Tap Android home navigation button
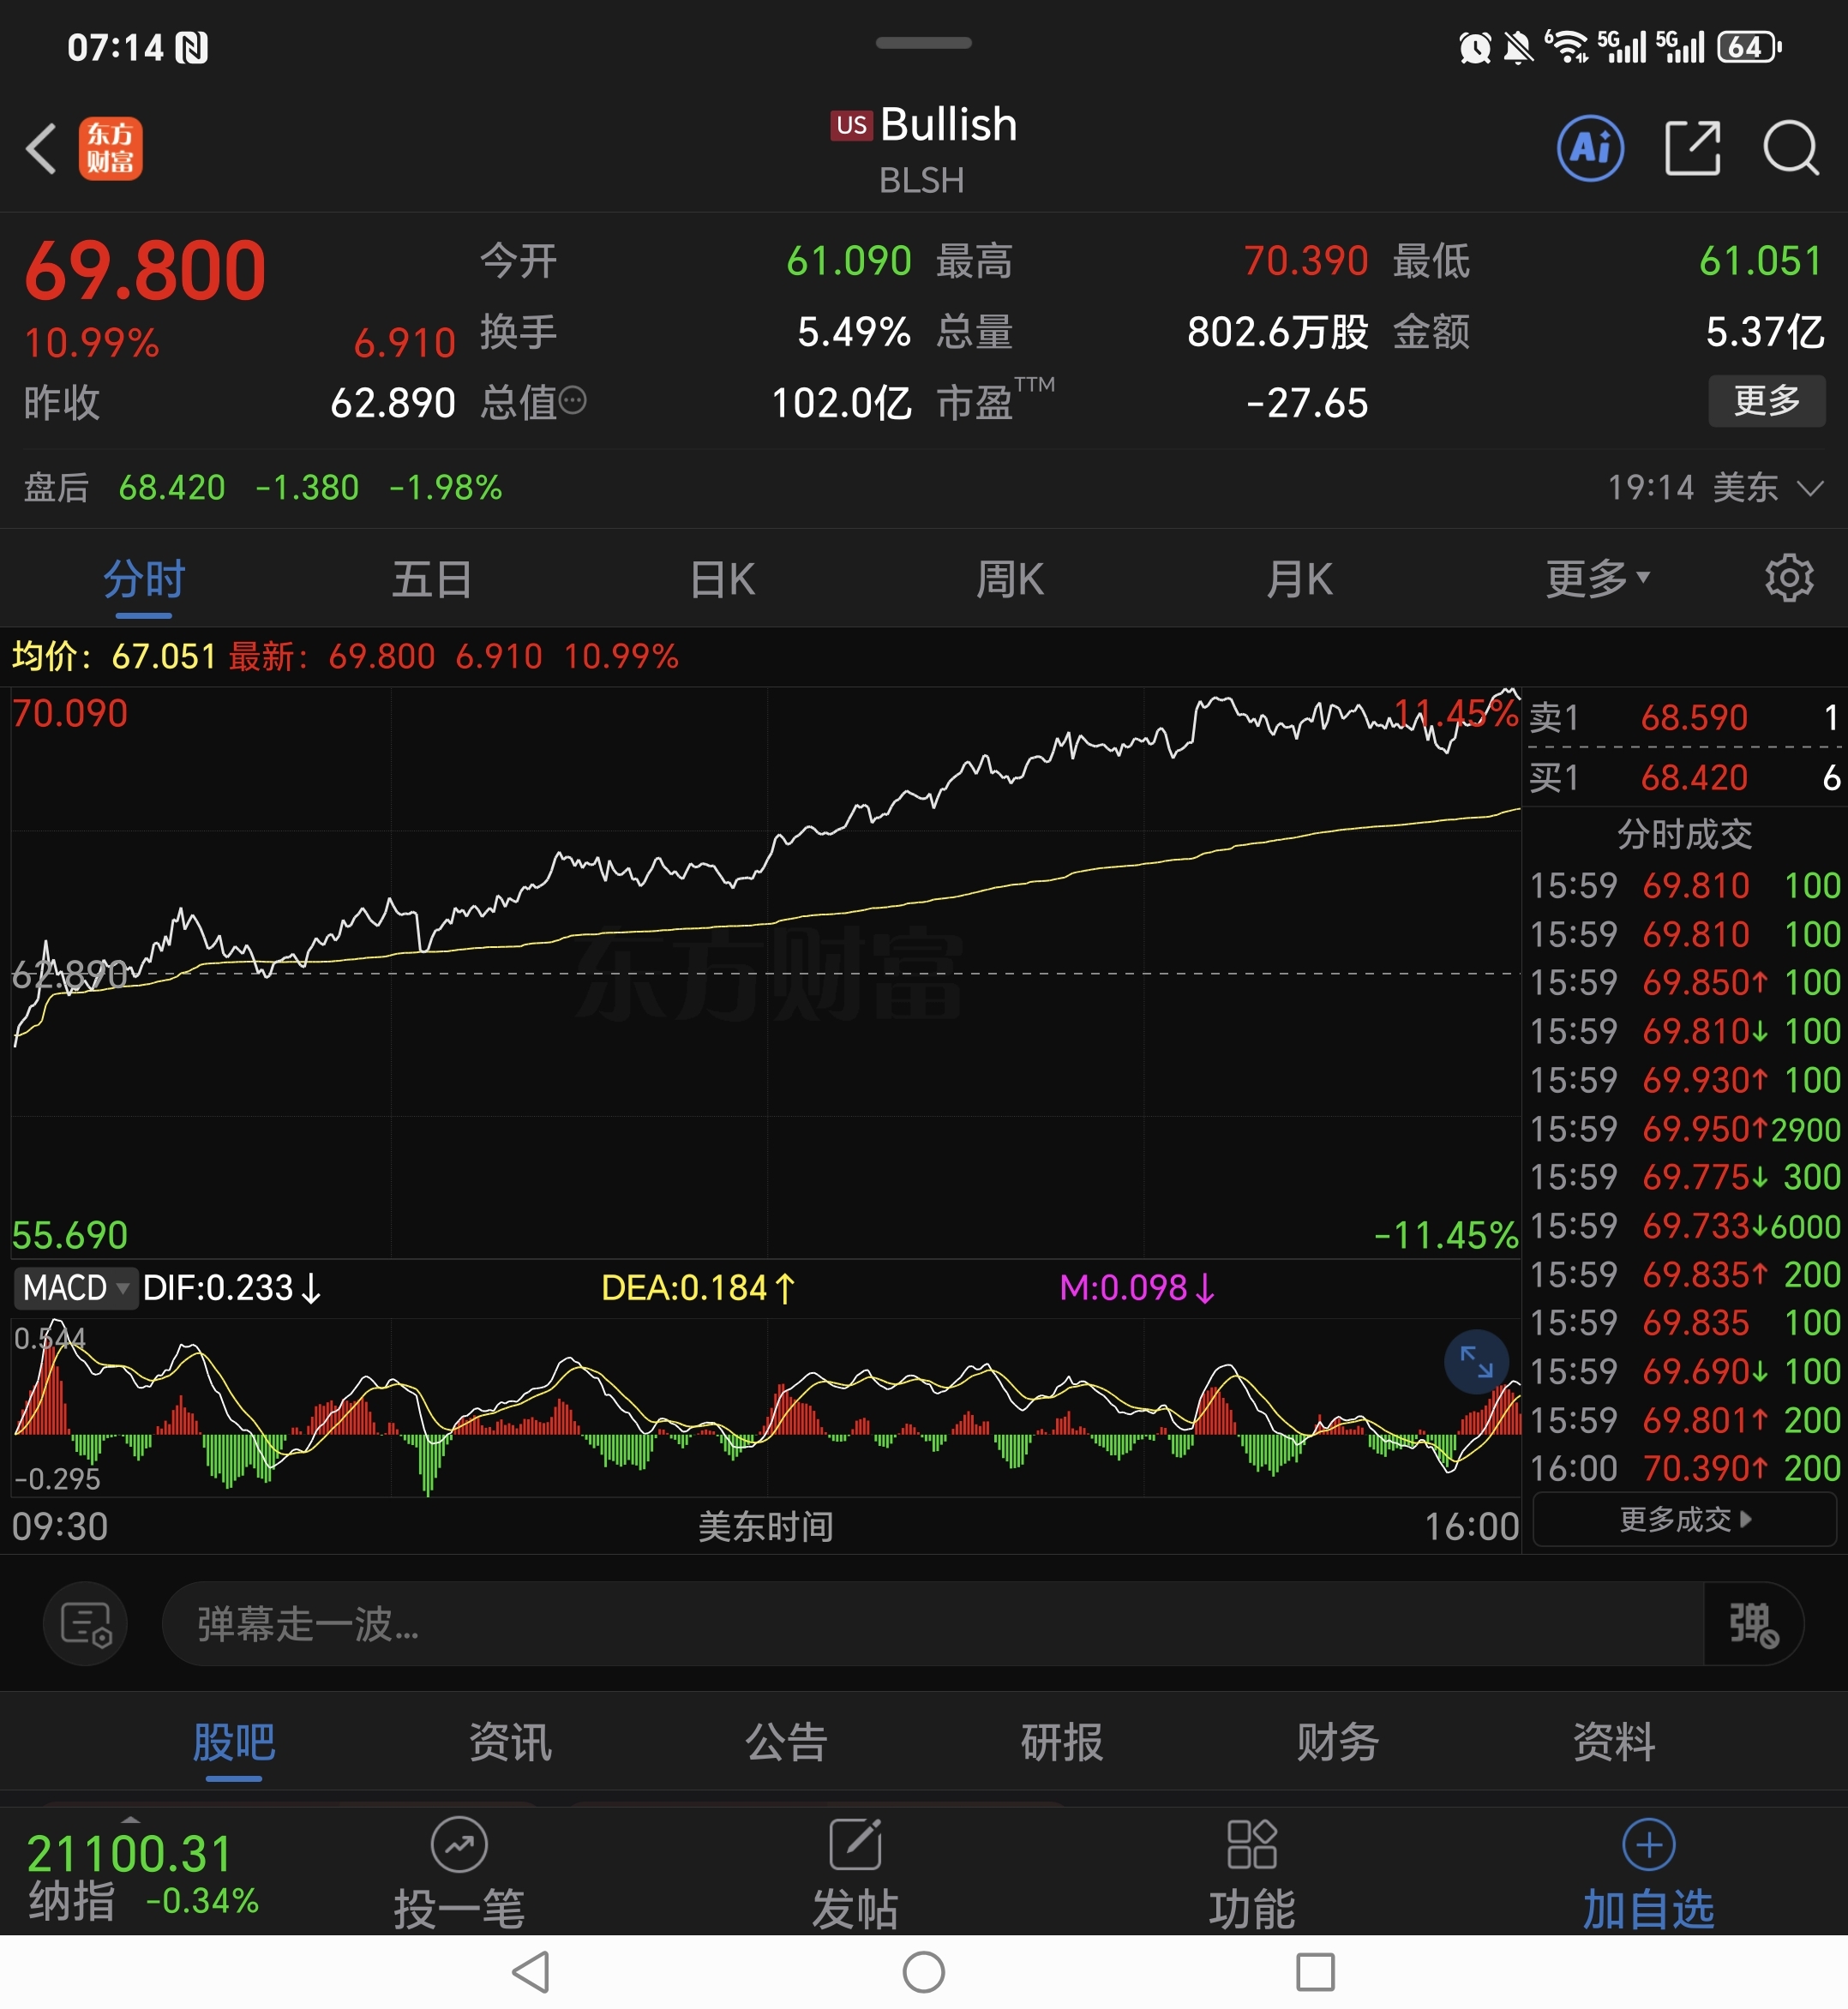1848x2009 pixels. (923, 1972)
